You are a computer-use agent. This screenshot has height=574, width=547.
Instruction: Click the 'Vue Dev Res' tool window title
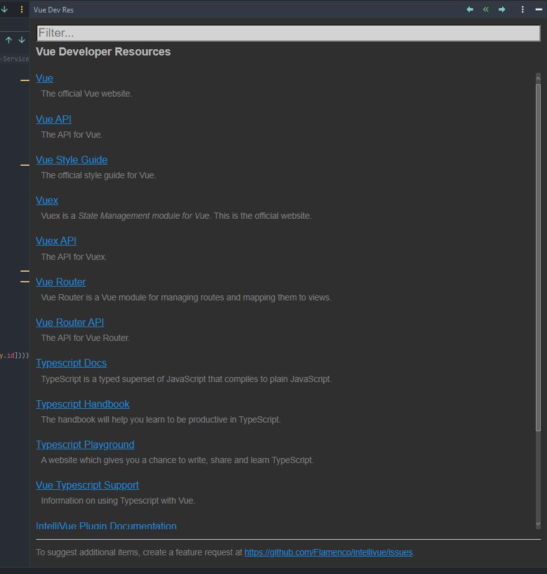pyautogui.click(x=54, y=10)
